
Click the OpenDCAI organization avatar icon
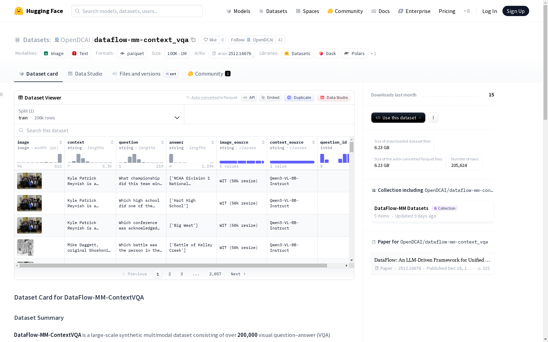click(x=57, y=40)
